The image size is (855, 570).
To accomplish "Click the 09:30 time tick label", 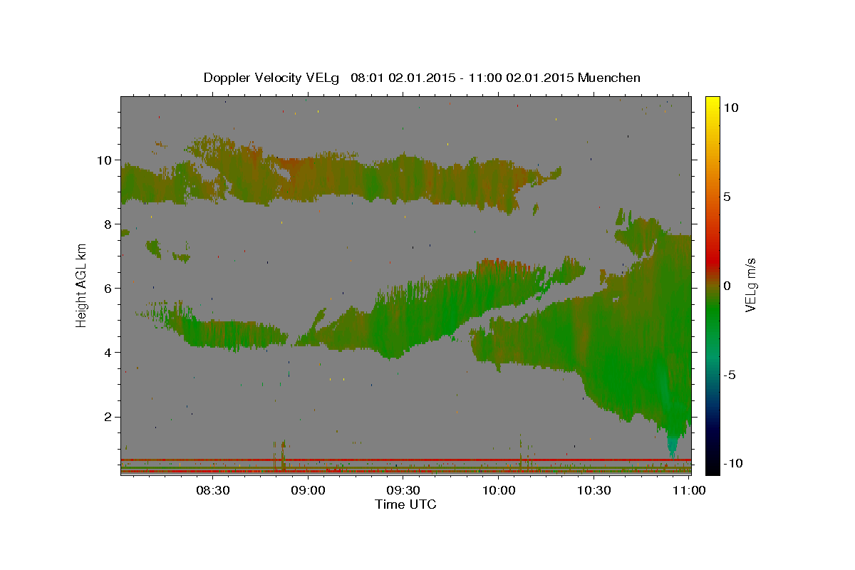I will coord(403,490).
